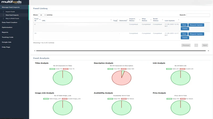Click the "Showing 1 to 2 of 2 entries" text
This screenshot has height=119, width=213.
pyautogui.click(x=44, y=43)
